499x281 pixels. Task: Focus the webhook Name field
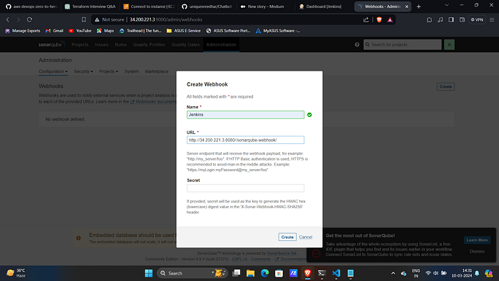coord(245,115)
